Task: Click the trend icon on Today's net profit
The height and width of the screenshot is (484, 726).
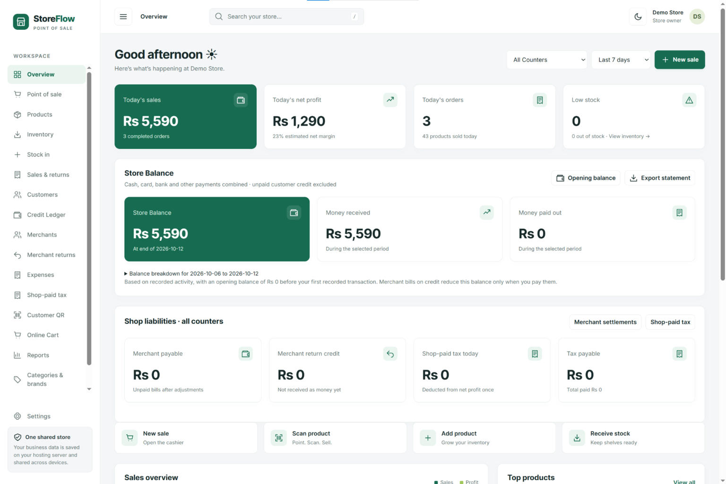Action: click(390, 100)
